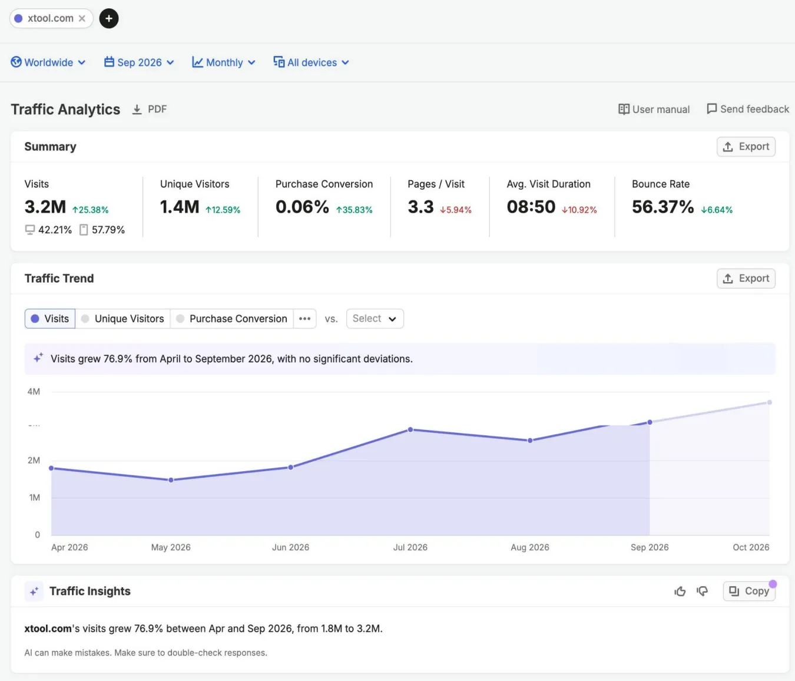Send feedback via the speech bubble link
The height and width of the screenshot is (681, 795).
748,109
